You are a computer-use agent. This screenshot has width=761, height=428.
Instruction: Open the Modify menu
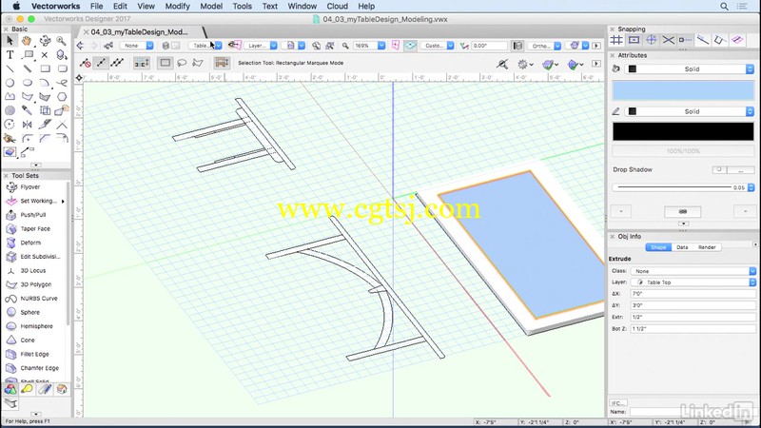click(x=177, y=7)
